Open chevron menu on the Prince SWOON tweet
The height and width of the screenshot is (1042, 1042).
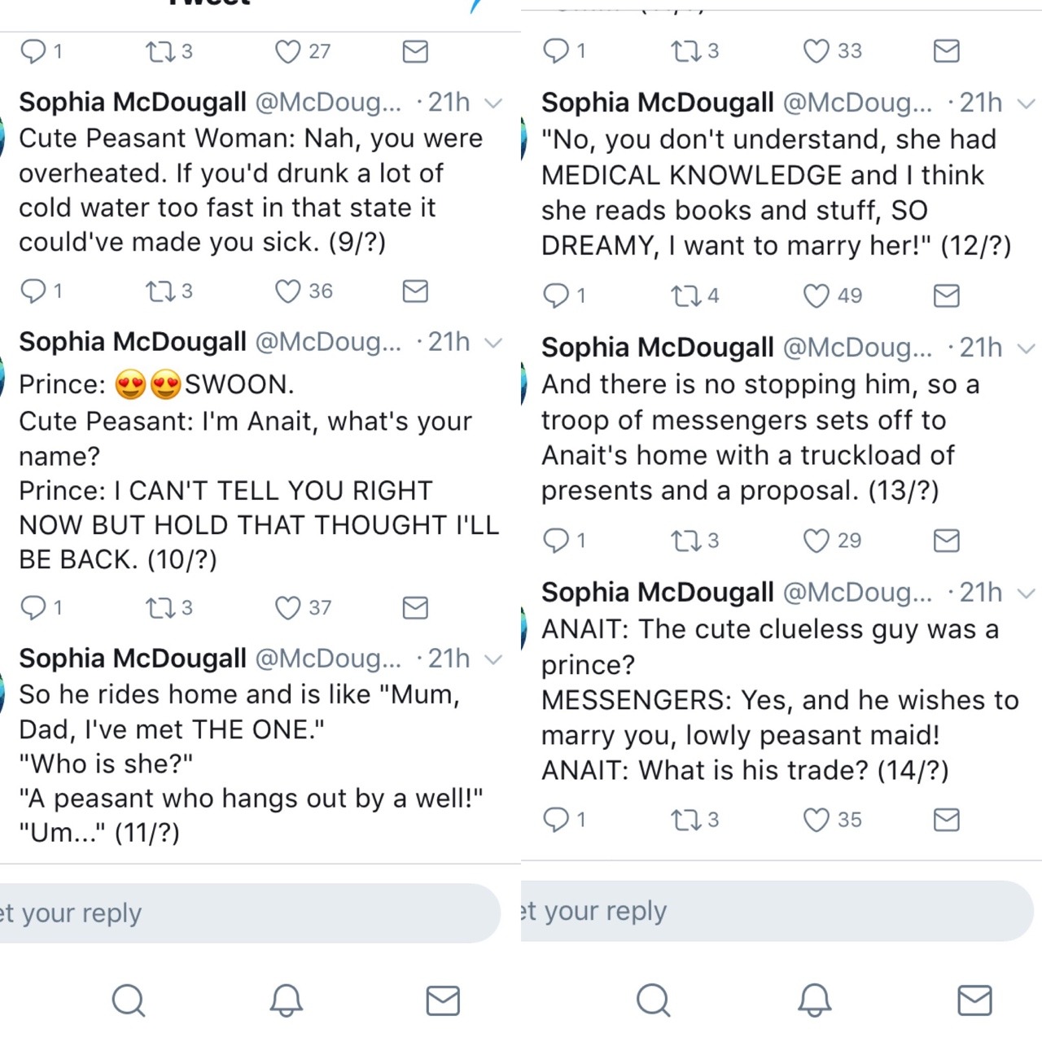493,343
